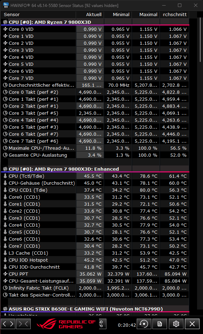Select the CPU-Gesamt-Leistungsauf... row label
This screenshot has height=334, width=203.
(41, 281)
